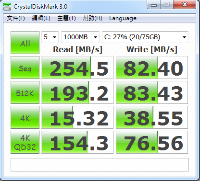This screenshot has height=181, width=200.
Task: Click the CrystalDiskMark title bar icon
Action: [x=7, y=7]
